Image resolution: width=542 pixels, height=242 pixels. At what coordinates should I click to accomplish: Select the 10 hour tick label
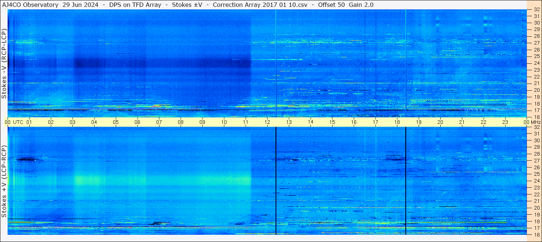point(224,122)
